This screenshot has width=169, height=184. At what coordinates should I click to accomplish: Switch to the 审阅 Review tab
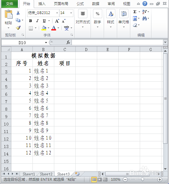[111, 4]
